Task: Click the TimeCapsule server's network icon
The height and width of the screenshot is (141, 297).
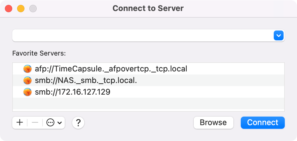Action: tap(28, 69)
